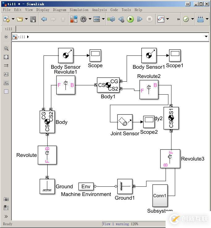Click the Model Advisor checkmark icon
Viewport: 211px width, 228px height.
click(186, 19)
